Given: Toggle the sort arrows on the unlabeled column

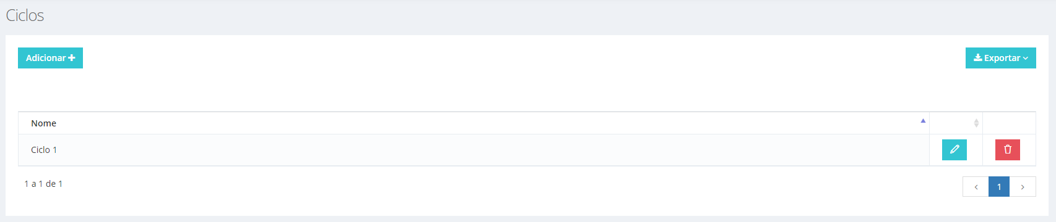Looking at the screenshot, I should point(976,123).
